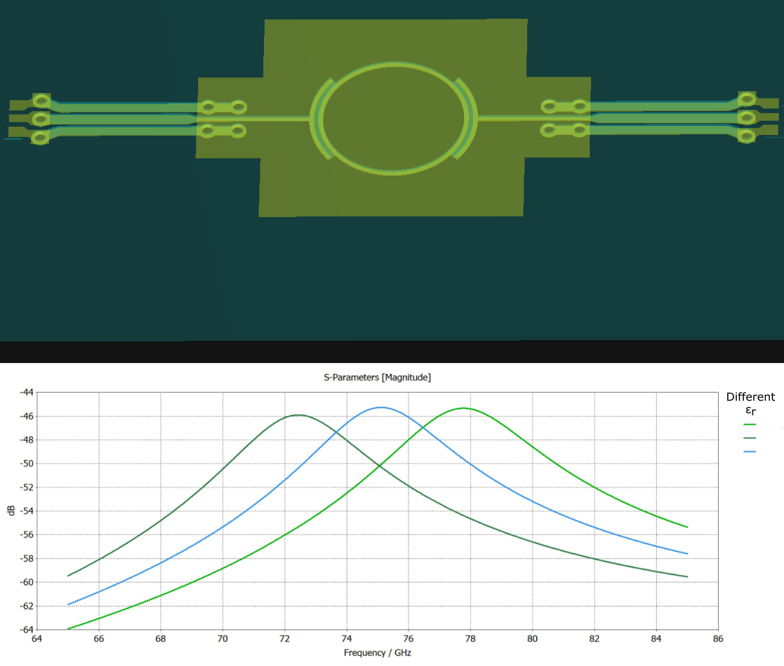Click the 64 tick on the frequency axis

pyautogui.click(x=37, y=639)
